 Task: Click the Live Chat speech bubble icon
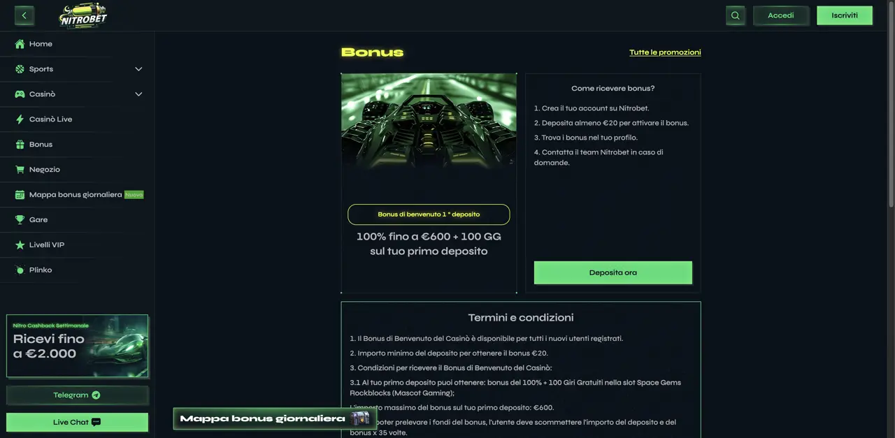(x=96, y=422)
